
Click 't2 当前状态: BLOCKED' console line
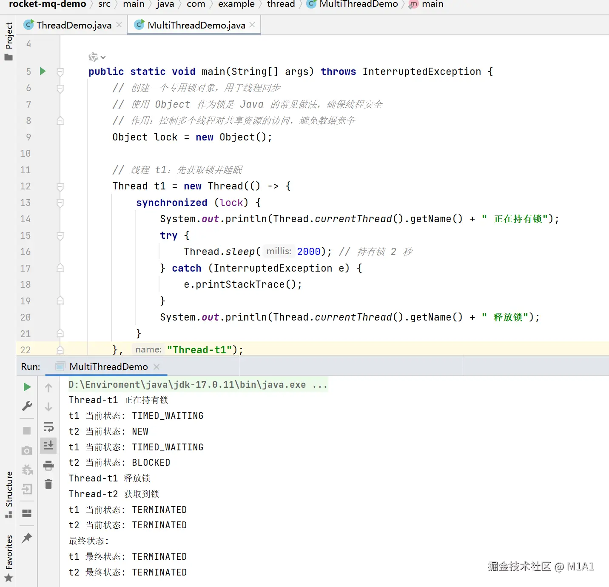[x=120, y=463]
